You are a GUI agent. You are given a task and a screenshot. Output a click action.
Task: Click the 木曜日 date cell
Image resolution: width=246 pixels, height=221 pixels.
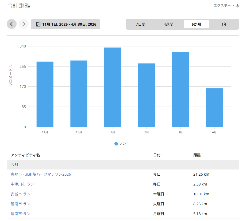click(x=159, y=194)
